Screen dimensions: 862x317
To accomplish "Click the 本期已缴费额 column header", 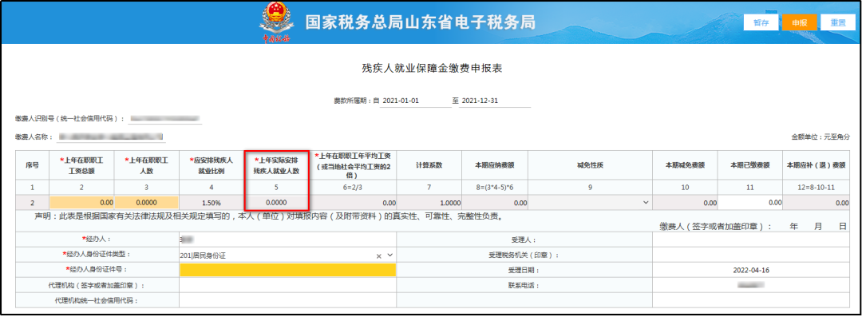I will pyautogui.click(x=749, y=165).
